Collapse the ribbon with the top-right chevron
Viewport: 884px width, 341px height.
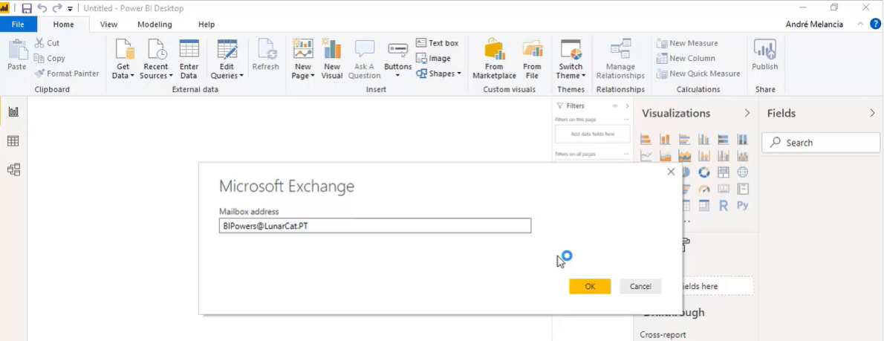pos(860,25)
